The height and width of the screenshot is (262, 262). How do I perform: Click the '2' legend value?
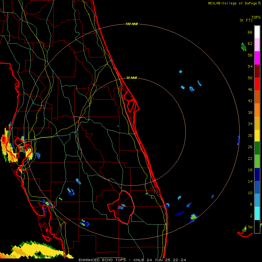[x=251, y=216]
